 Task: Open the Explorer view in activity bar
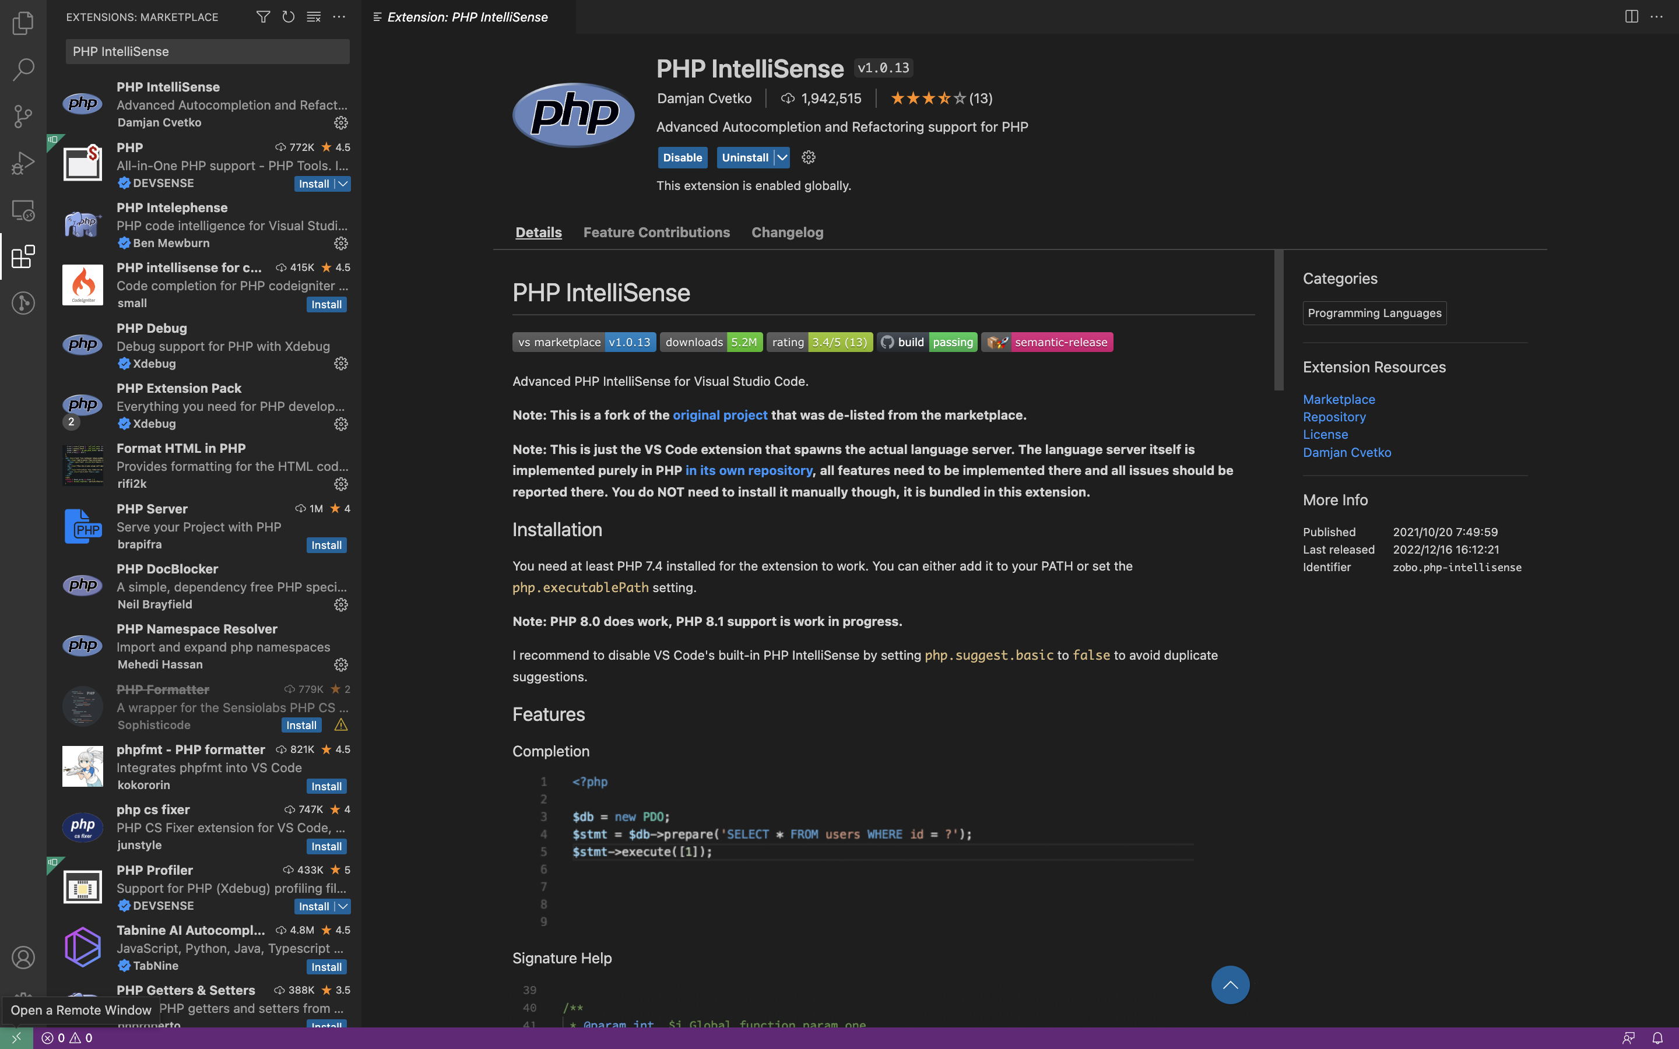pyautogui.click(x=23, y=23)
